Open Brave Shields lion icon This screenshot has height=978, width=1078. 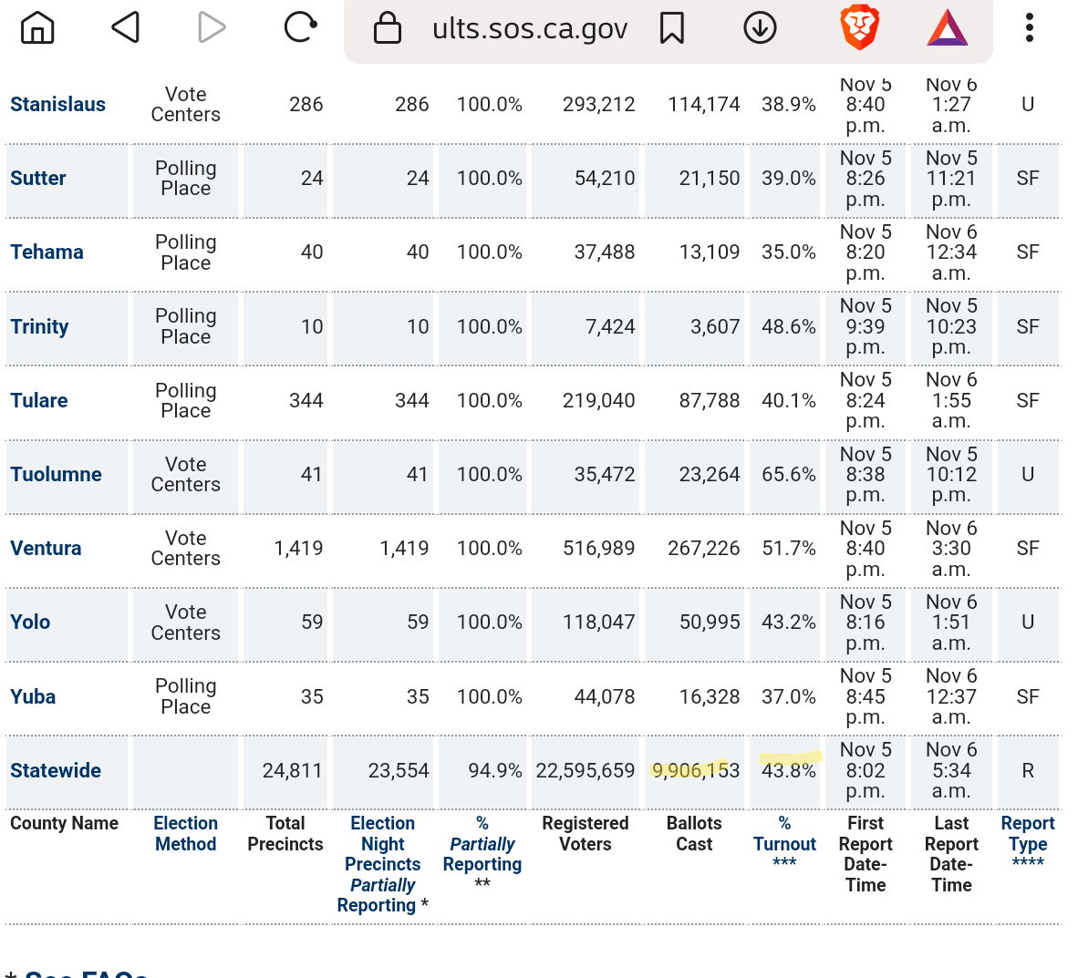coord(859,27)
